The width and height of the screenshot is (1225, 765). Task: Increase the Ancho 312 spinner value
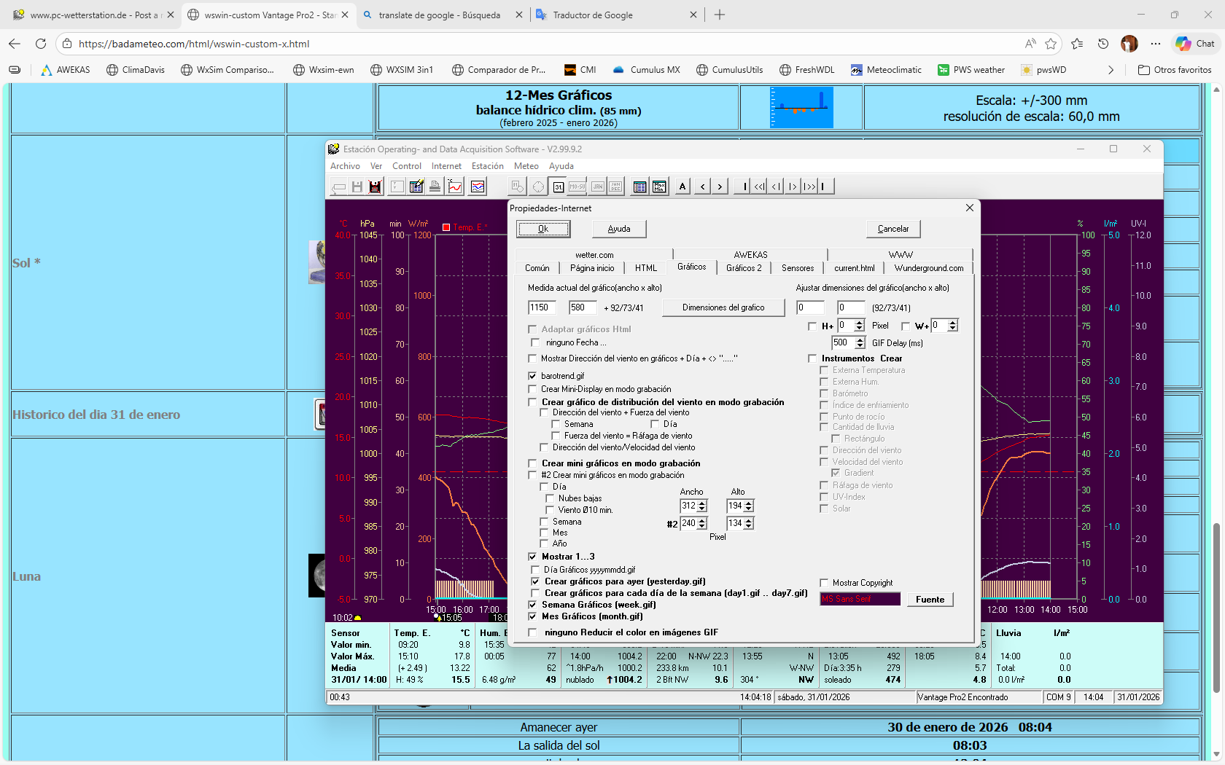click(702, 503)
